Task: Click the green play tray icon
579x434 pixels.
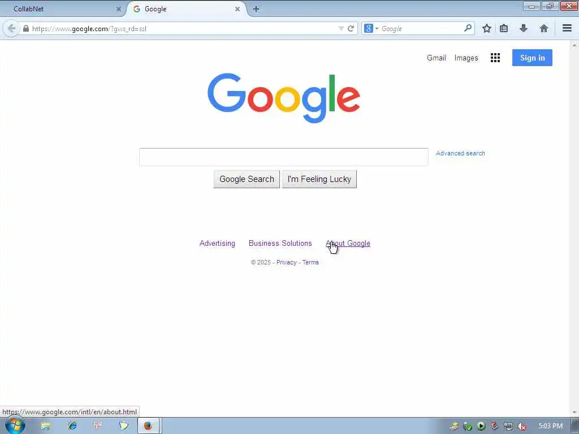Action: 481,426
